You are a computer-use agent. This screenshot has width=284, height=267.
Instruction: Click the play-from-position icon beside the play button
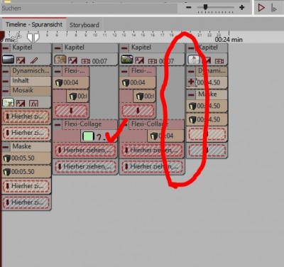point(273,9)
